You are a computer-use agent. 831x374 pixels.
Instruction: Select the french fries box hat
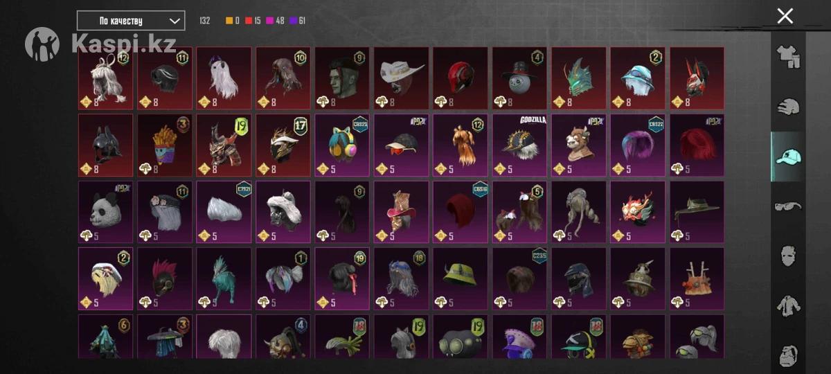164,145
